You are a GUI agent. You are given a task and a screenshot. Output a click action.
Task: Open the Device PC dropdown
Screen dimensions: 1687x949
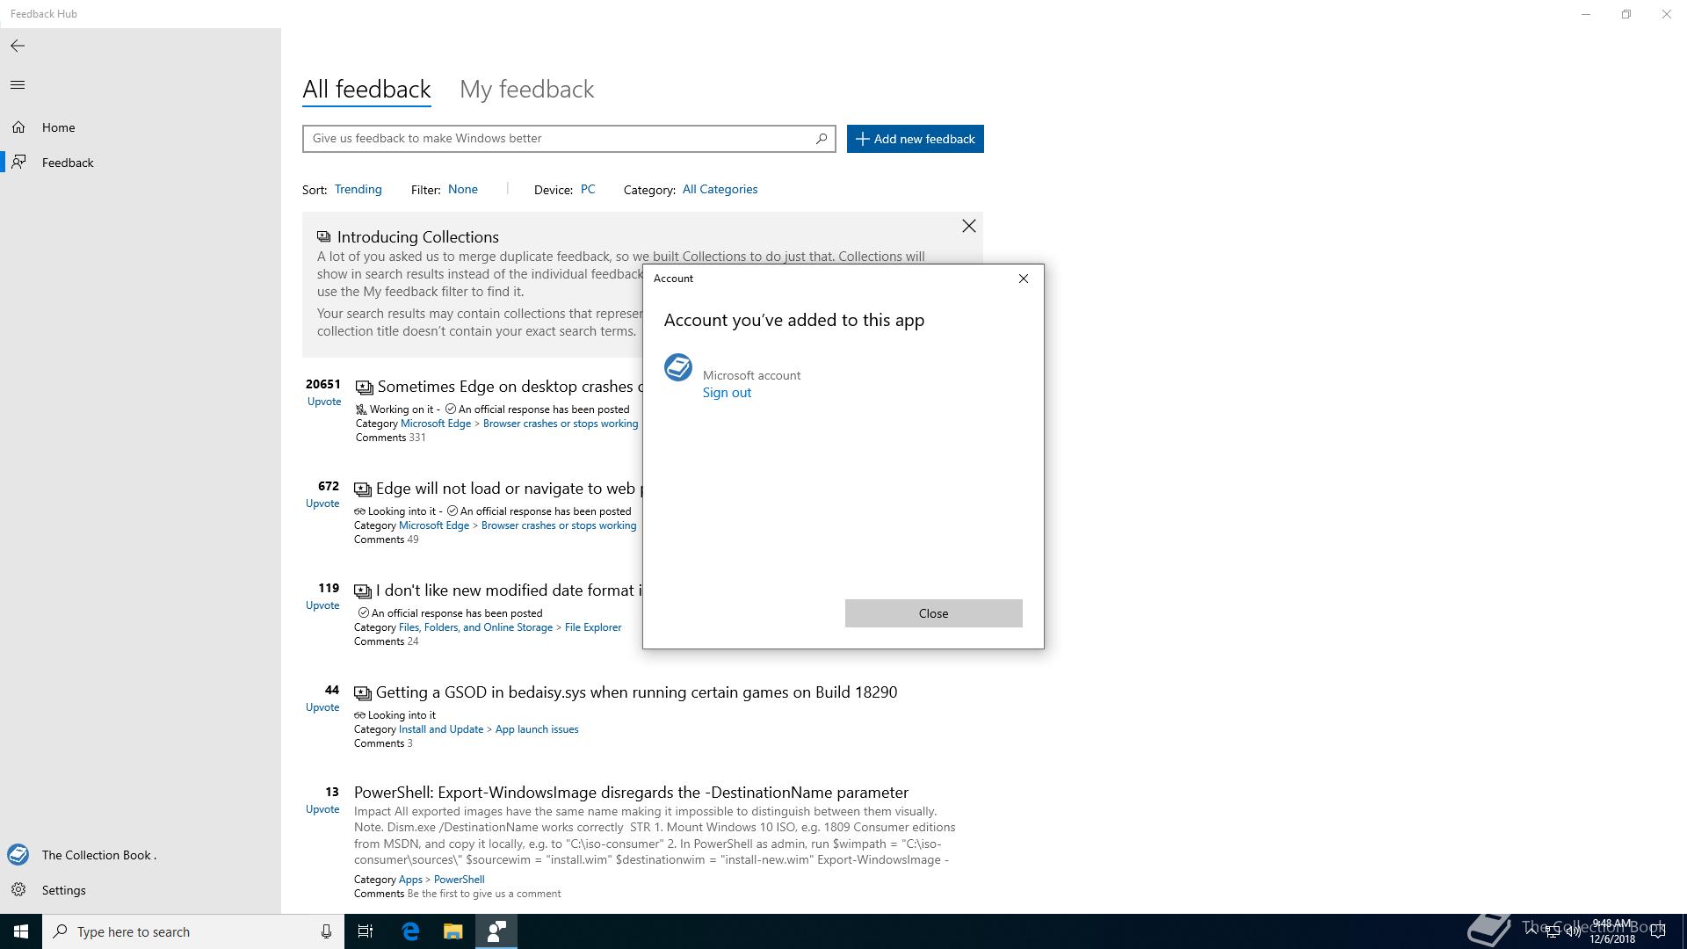(588, 190)
